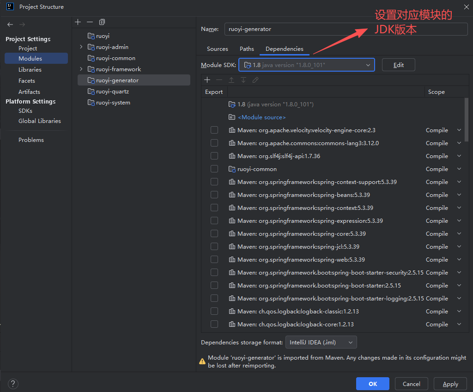473x392 pixels.
Task: Click the forward navigation arrow
Action: [x=22, y=24]
